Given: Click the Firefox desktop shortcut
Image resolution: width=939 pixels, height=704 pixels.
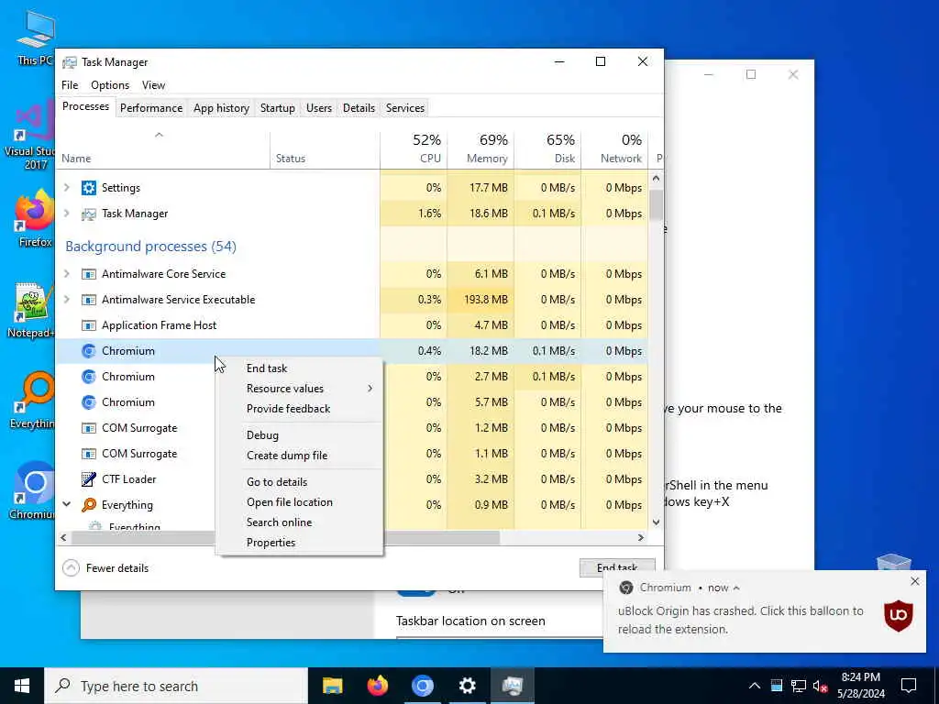Looking at the screenshot, I should point(35,218).
